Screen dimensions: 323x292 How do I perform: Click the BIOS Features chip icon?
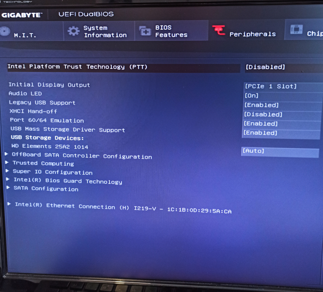coord(145,31)
